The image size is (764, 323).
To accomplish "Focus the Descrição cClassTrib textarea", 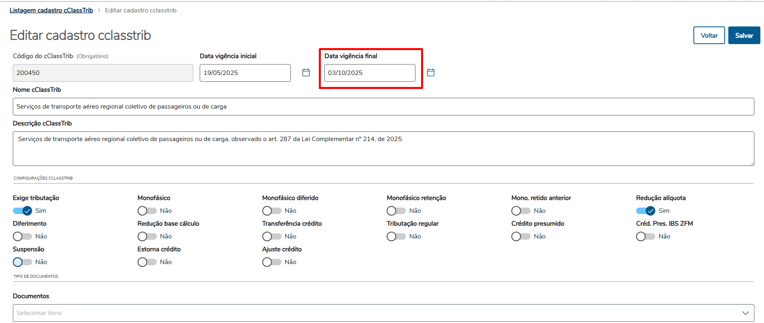I will tap(383, 149).
